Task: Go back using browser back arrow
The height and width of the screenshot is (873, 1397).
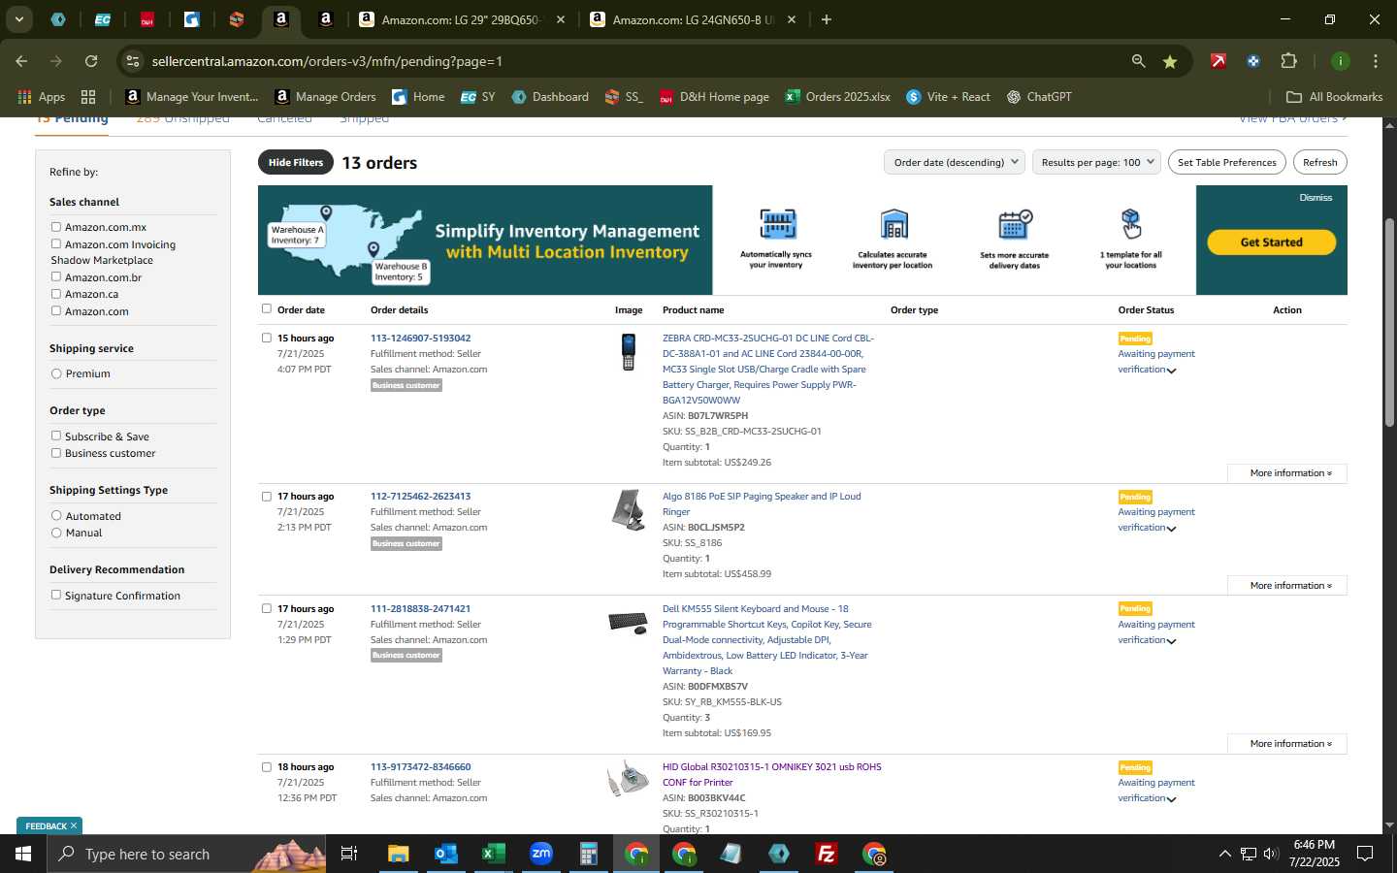Action: [21, 61]
